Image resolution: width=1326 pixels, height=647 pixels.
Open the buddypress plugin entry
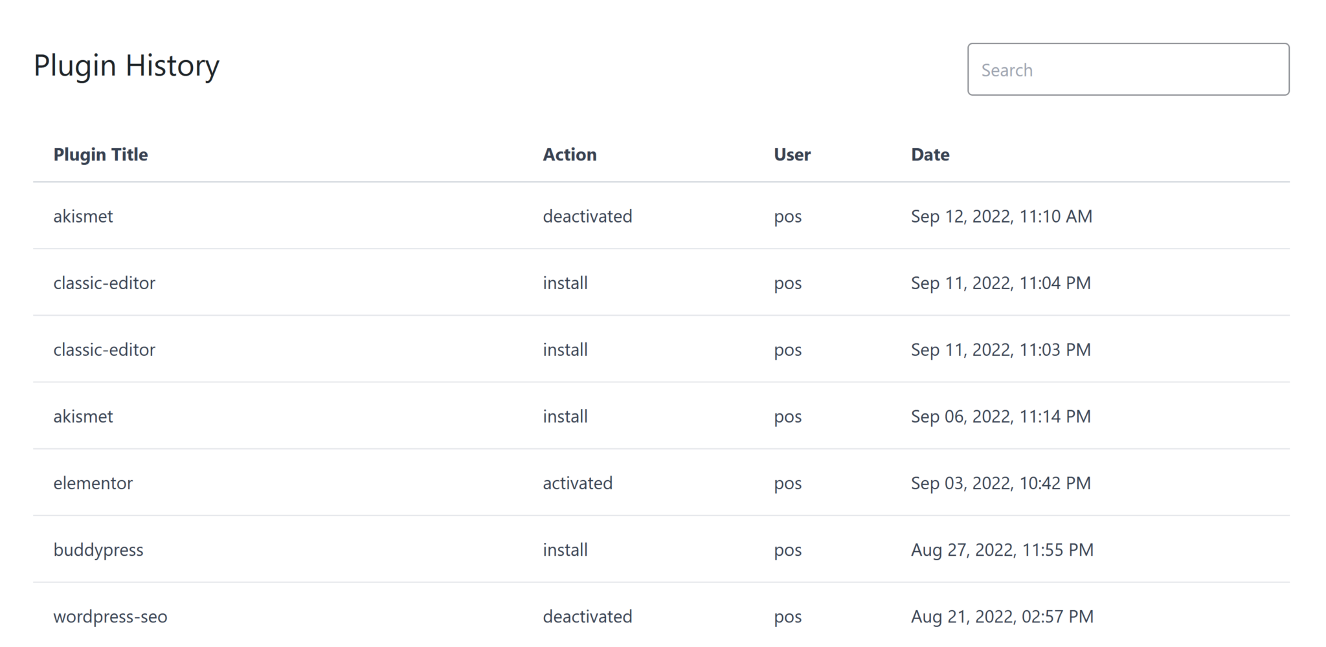[98, 549]
